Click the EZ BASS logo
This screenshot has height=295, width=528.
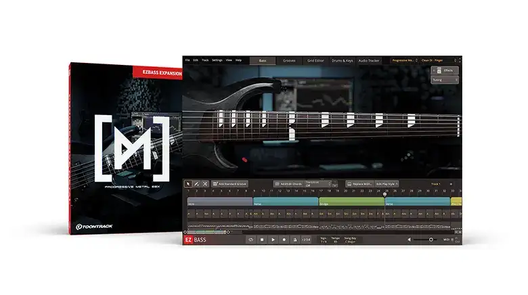[x=196, y=240]
